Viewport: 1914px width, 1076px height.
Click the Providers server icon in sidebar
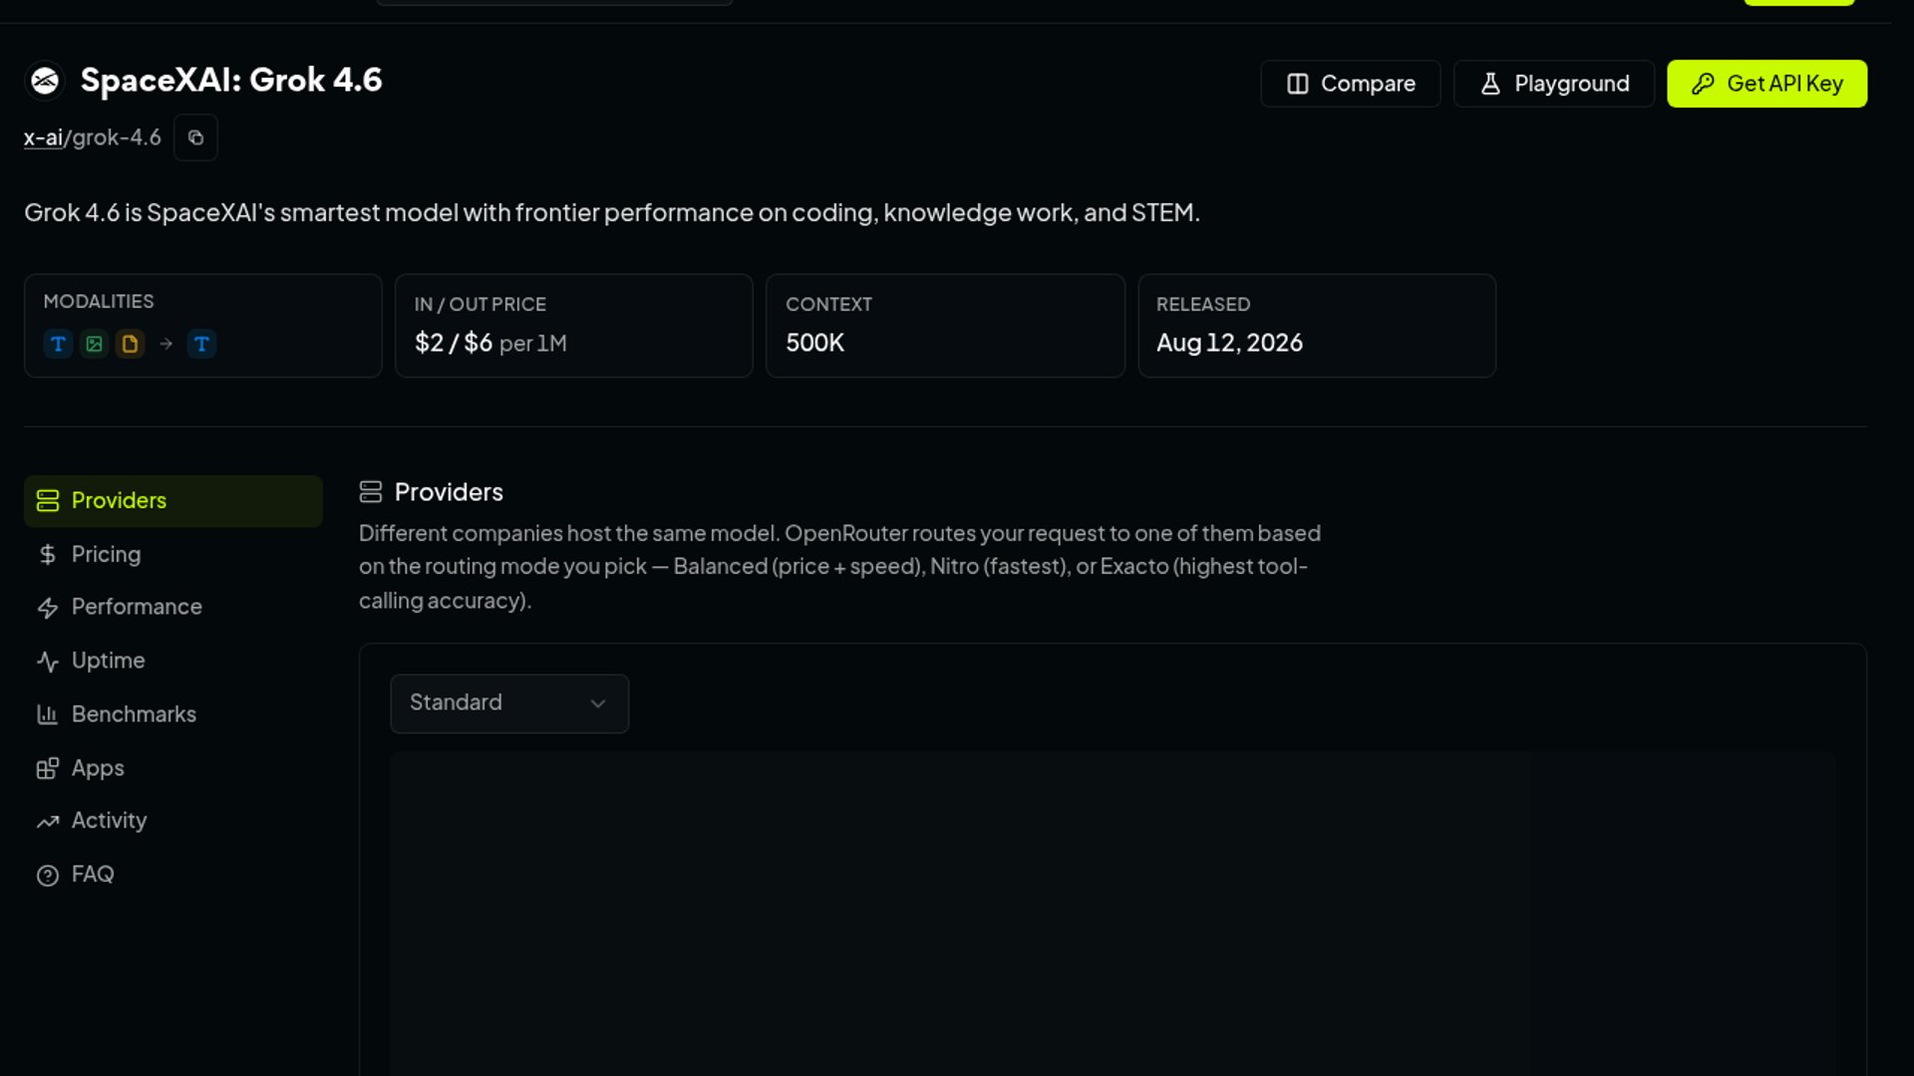pyautogui.click(x=48, y=501)
